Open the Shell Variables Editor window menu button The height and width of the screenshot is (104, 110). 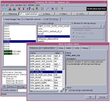[x=28, y=44]
